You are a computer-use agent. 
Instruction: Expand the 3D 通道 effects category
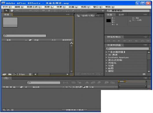click(106, 55)
